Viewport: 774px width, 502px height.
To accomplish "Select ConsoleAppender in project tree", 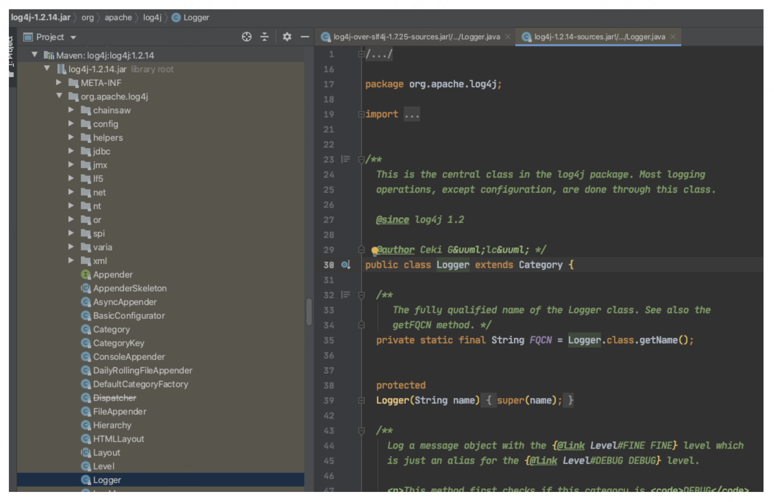I will 129,357.
